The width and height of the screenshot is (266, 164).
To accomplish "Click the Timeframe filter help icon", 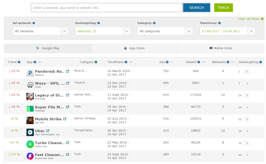I will [x=220, y=23].
